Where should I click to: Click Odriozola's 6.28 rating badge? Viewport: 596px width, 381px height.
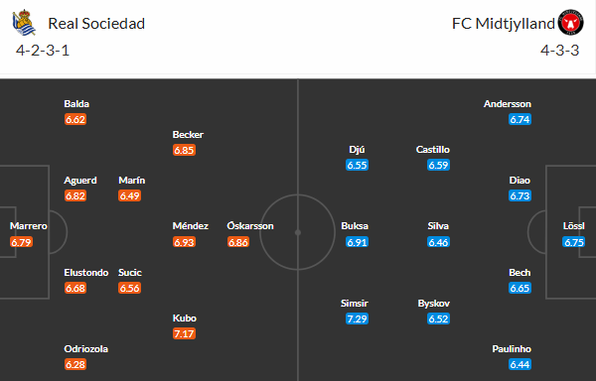coord(75,364)
